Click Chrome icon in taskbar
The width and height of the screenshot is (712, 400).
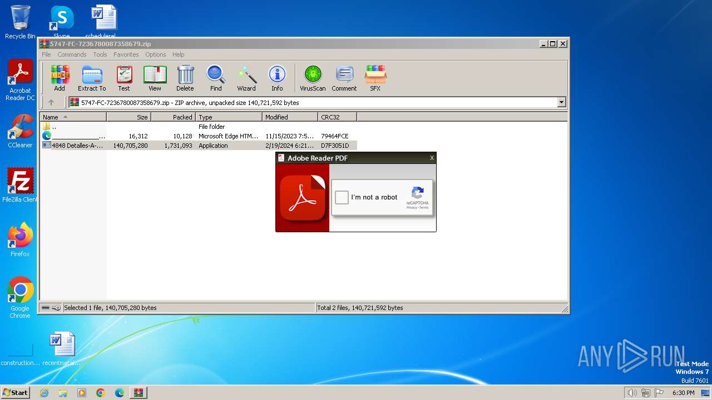tap(101, 393)
